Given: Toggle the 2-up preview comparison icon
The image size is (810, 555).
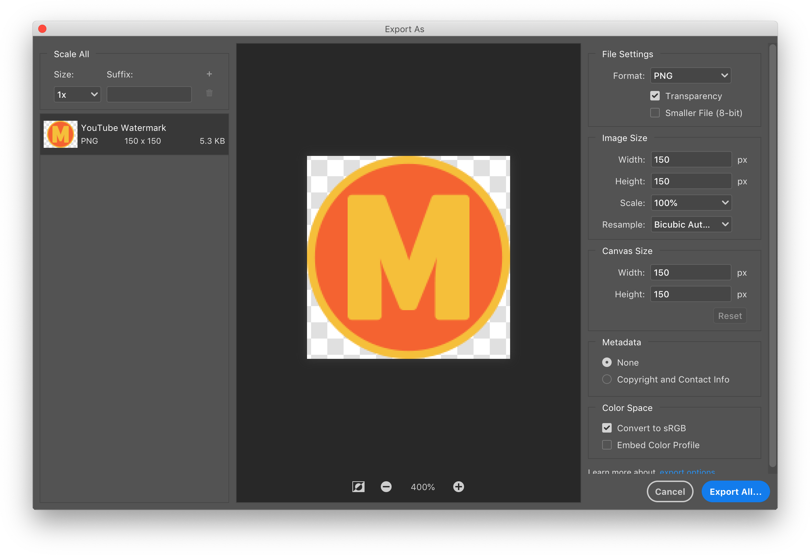Looking at the screenshot, I should (358, 487).
